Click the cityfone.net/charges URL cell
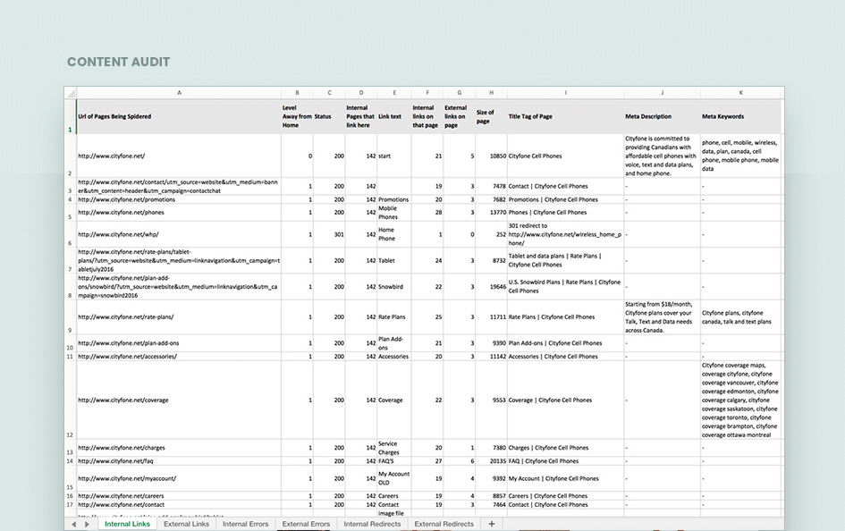 coord(179,448)
